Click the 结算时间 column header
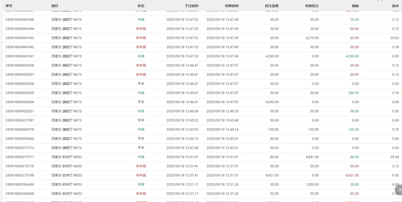 231,6
